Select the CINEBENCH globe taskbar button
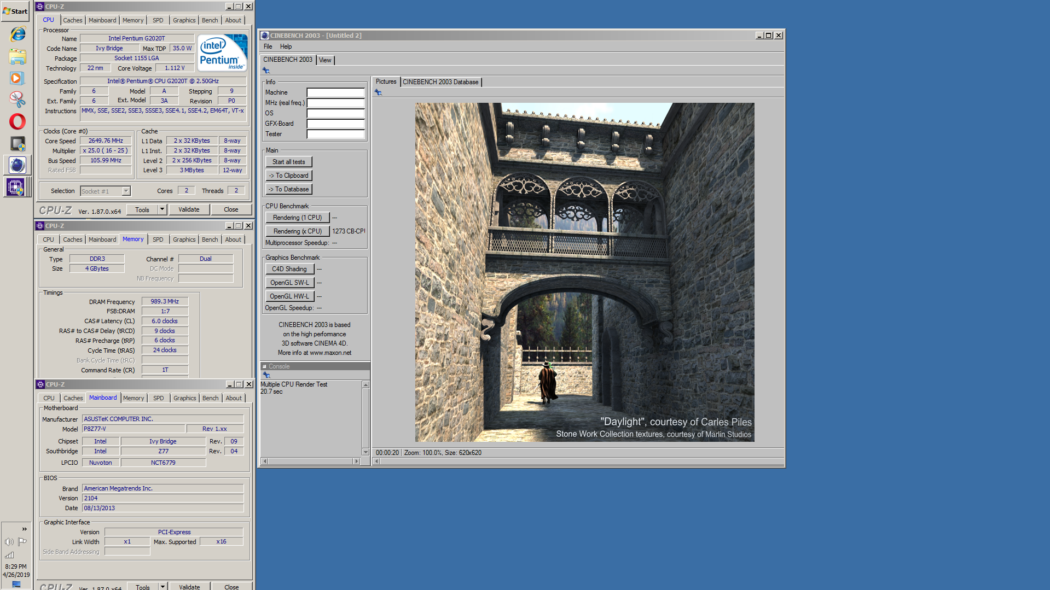This screenshot has width=1050, height=590. [17, 165]
